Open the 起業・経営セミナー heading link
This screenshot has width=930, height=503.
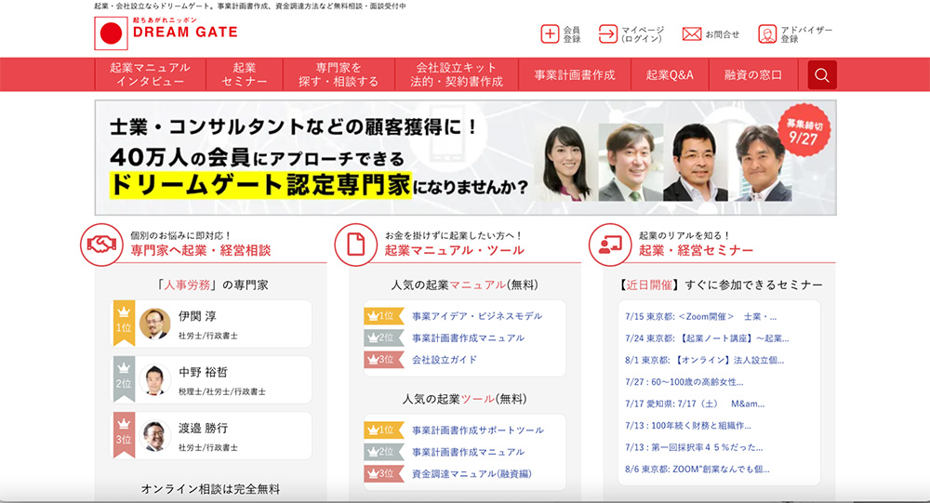coord(697,250)
